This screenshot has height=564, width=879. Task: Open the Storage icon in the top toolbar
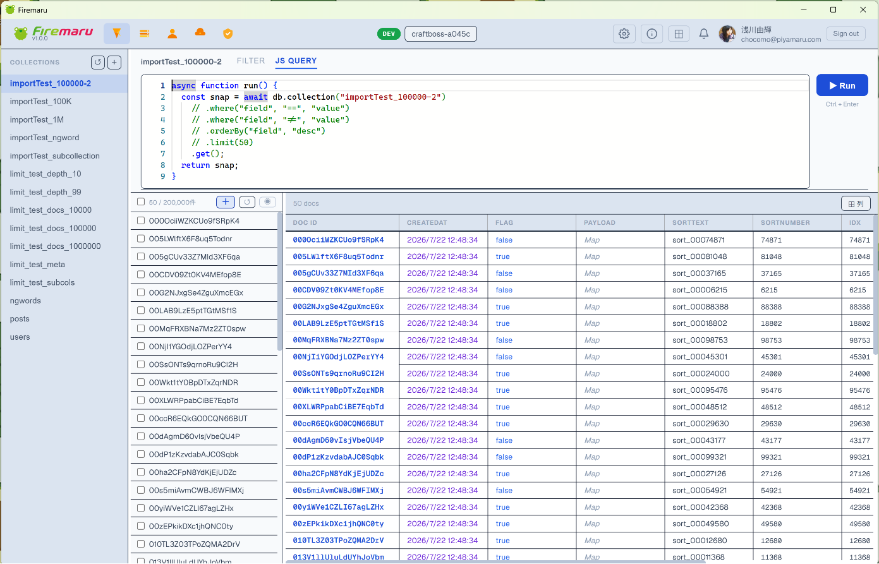pyautogui.click(x=145, y=33)
